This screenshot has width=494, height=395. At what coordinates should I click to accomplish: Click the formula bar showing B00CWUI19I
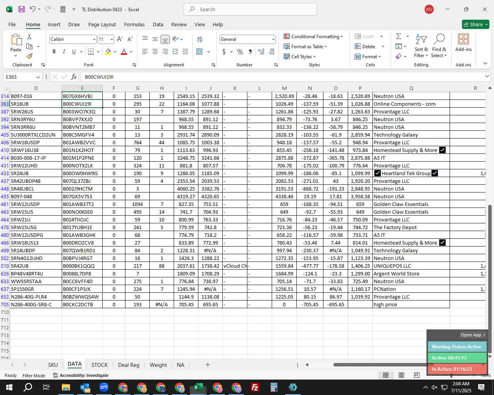282,77
